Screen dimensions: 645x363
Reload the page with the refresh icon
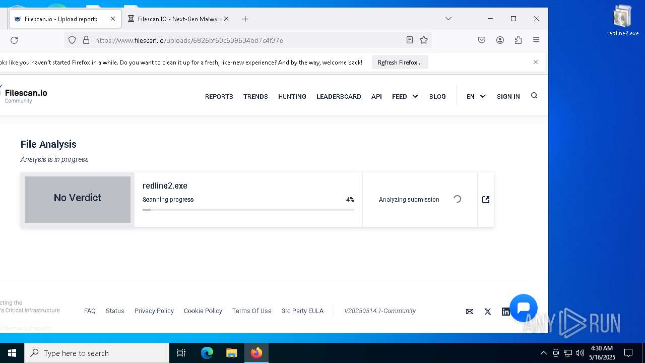14,40
